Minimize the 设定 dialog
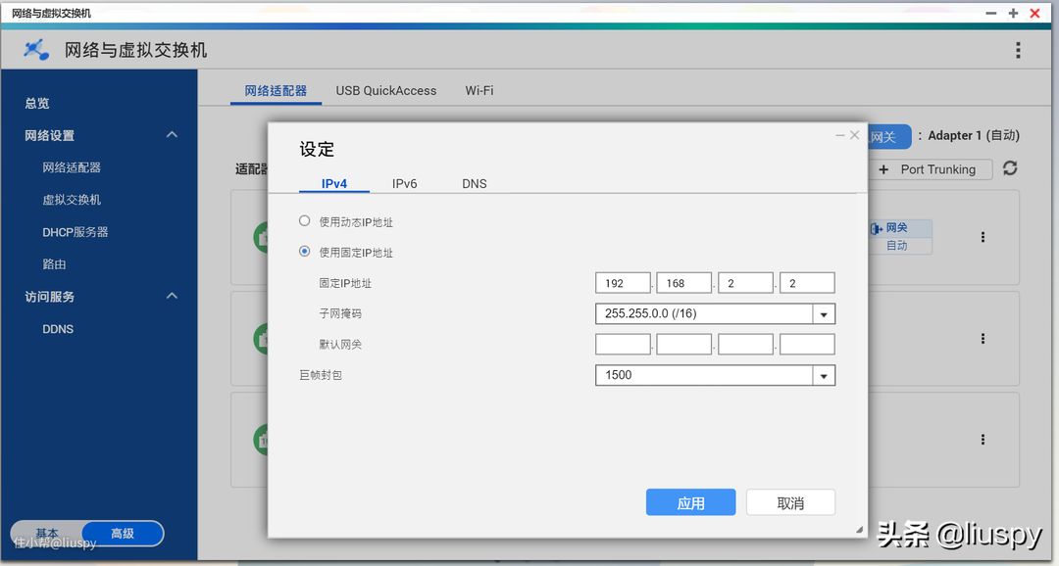 click(840, 136)
